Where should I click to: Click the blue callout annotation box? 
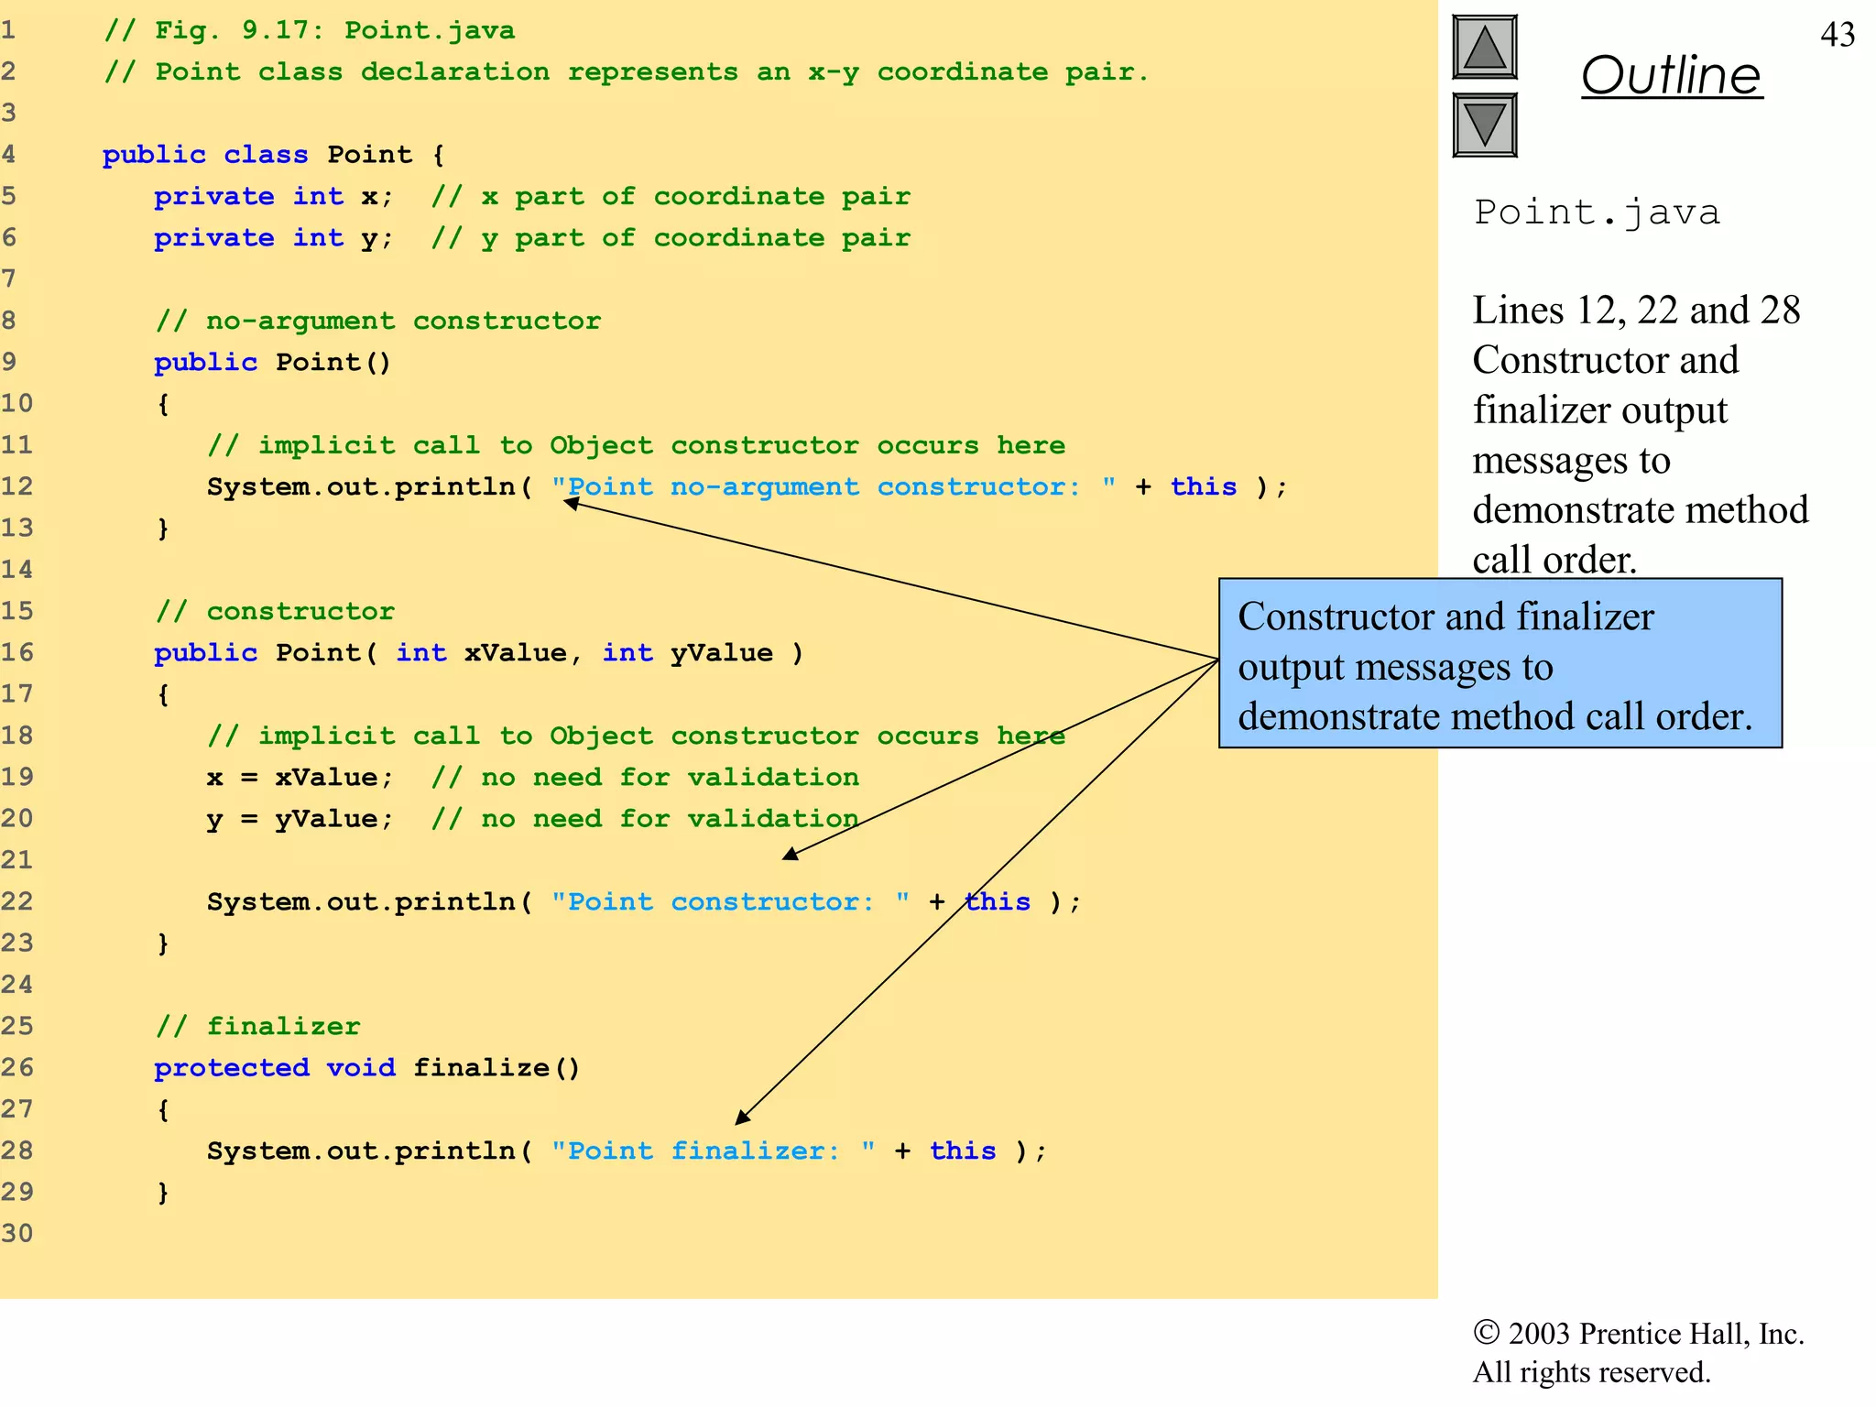(x=1500, y=664)
